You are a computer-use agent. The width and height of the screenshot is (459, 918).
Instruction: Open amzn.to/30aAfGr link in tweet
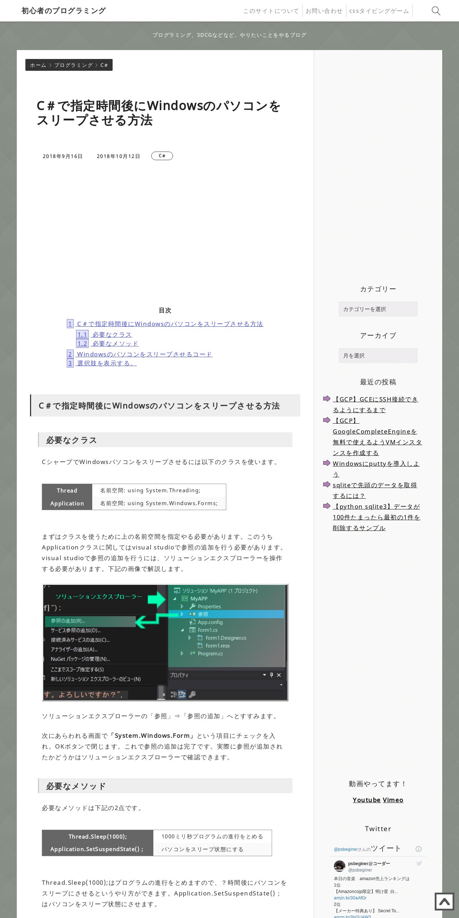[x=350, y=898]
